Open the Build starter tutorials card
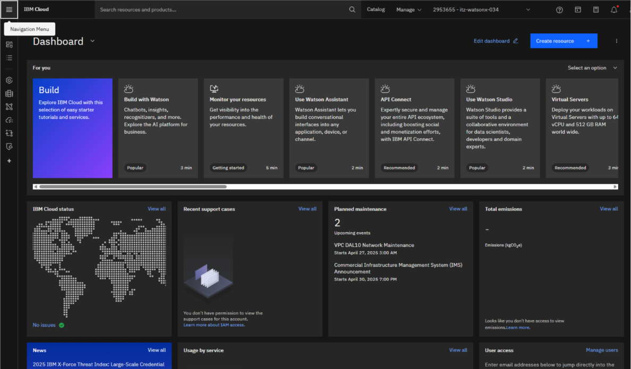 click(72, 128)
